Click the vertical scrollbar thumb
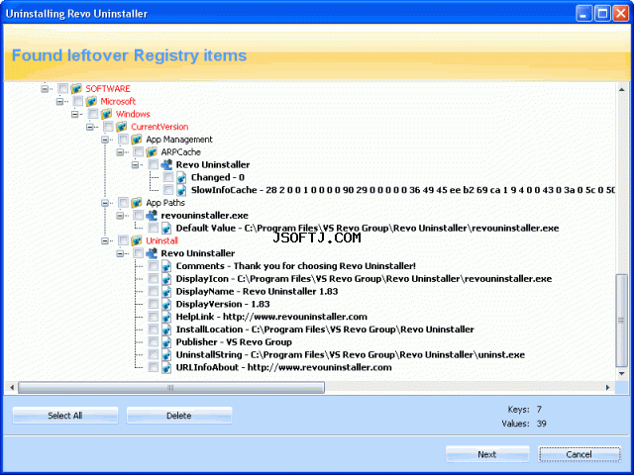This screenshot has height=475, width=634. (x=621, y=321)
